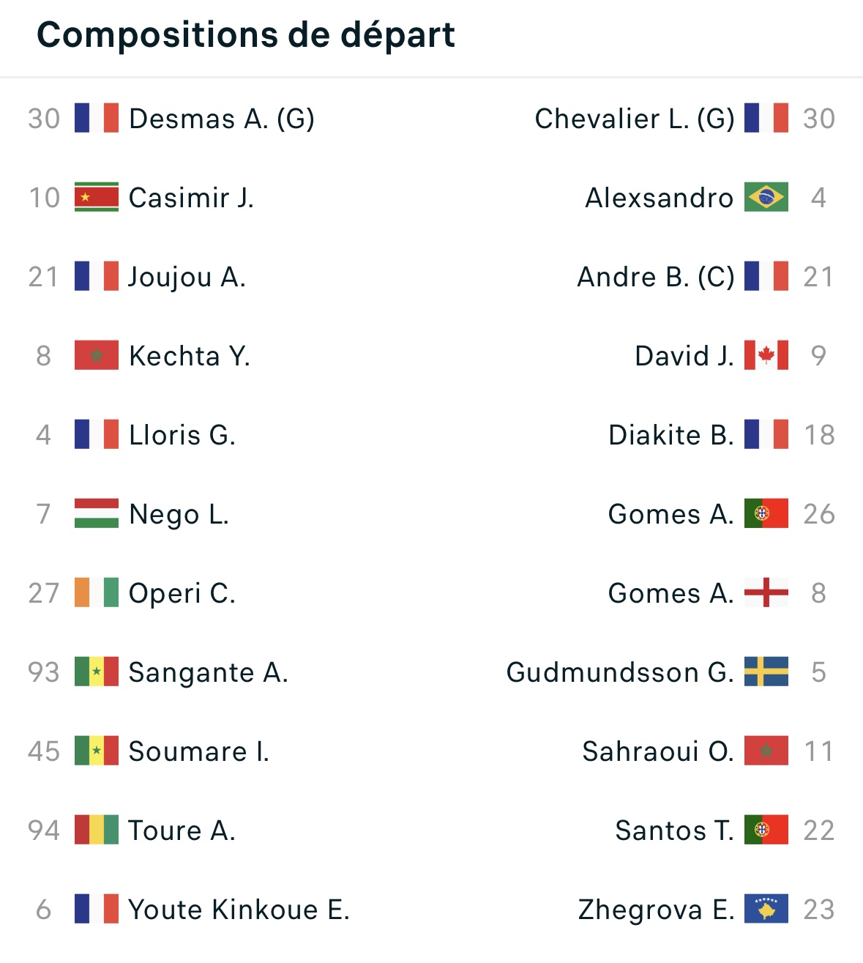Click Sweden flag beside Gudmundsson G.

click(x=766, y=672)
